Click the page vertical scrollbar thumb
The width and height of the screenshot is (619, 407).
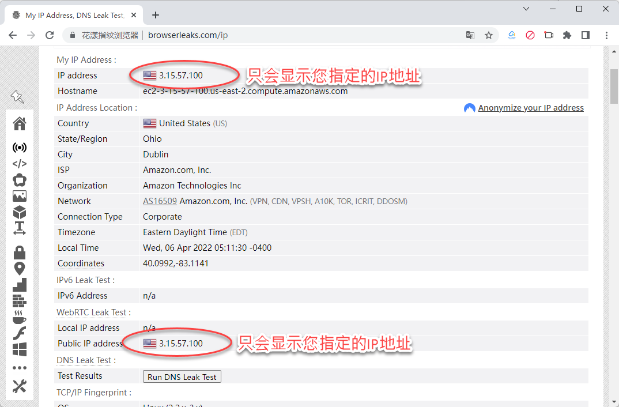(x=614, y=86)
